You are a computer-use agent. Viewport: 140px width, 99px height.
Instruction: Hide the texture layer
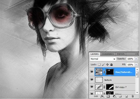pyautogui.click(x=92, y=79)
